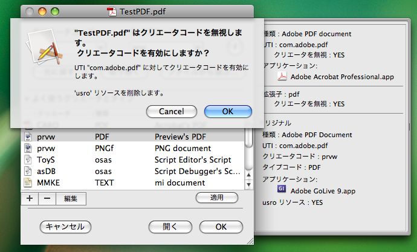Select the Preview's PDF row icon
The width and height of the screenshot is (417, 252).
(x=28, y=137)
